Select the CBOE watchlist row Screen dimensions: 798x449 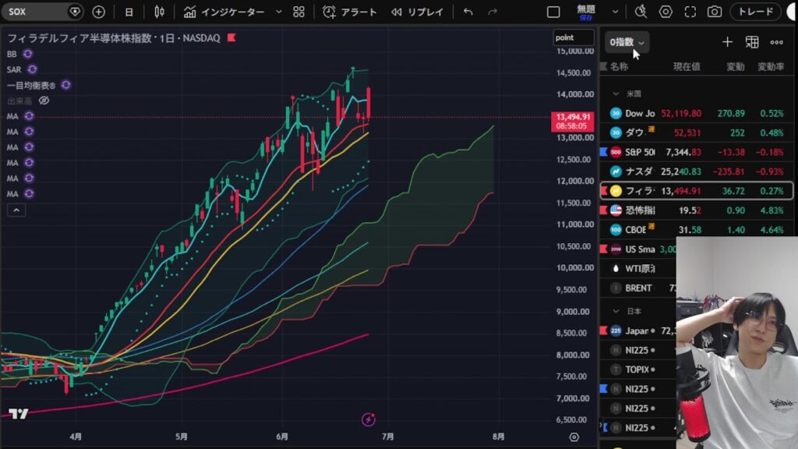click(696, 230)
